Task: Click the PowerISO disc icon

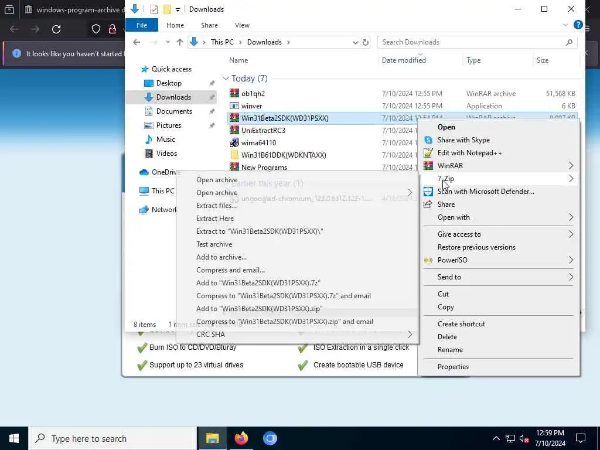Action: (428, 260)
